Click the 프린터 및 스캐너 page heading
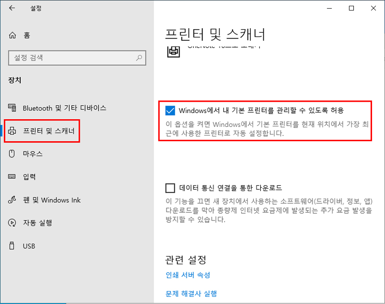 (x=215, y=34)
